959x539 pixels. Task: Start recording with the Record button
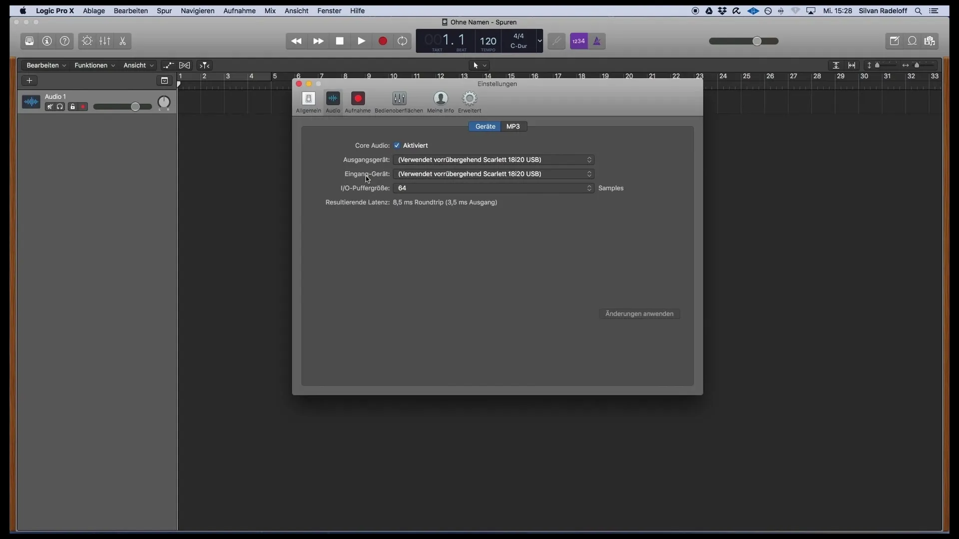click(x=383, y=41)
